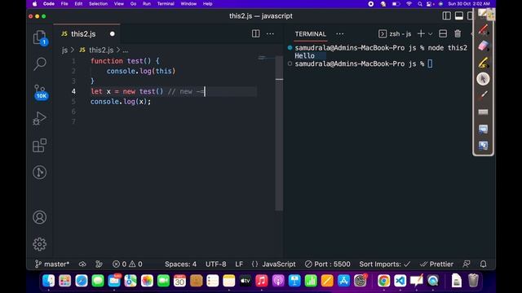This screenshot has height=293, width=522.
Task: Click the feedback icon left of the bell
Action: (x=467, y=264)
